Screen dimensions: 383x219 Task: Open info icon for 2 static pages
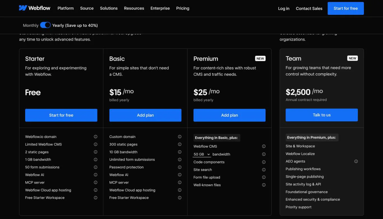[95, 152]
